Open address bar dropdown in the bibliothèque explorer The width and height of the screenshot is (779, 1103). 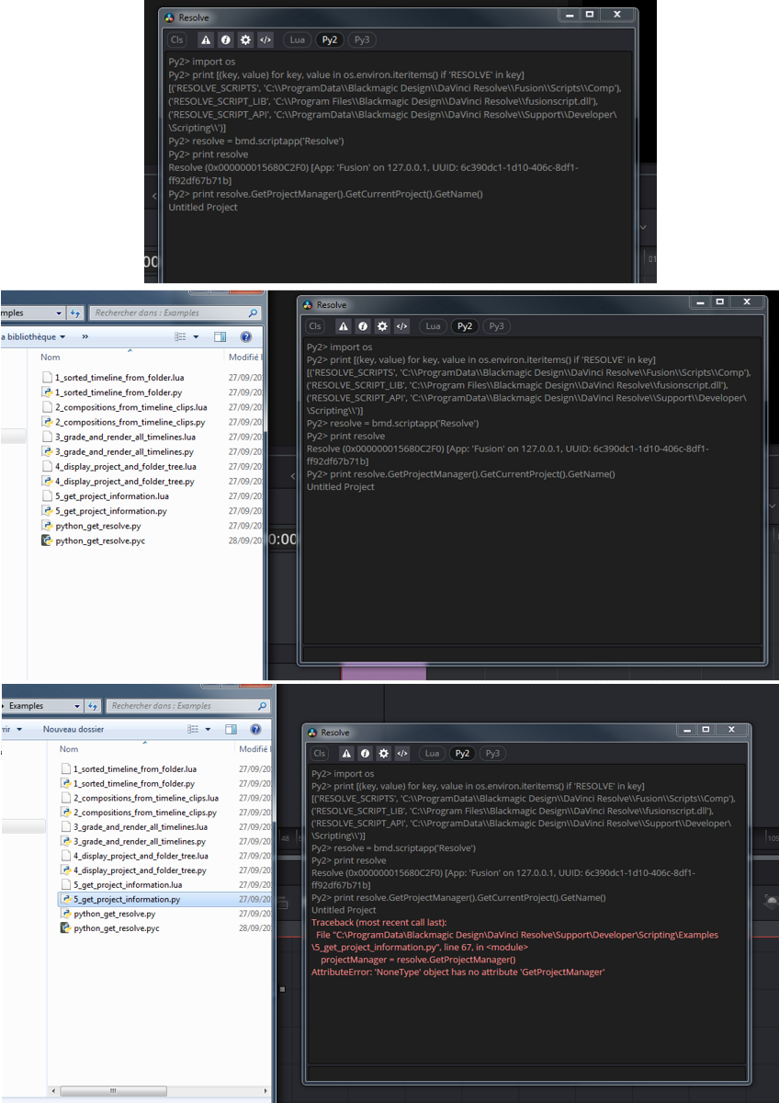click(x=60, y=313)
